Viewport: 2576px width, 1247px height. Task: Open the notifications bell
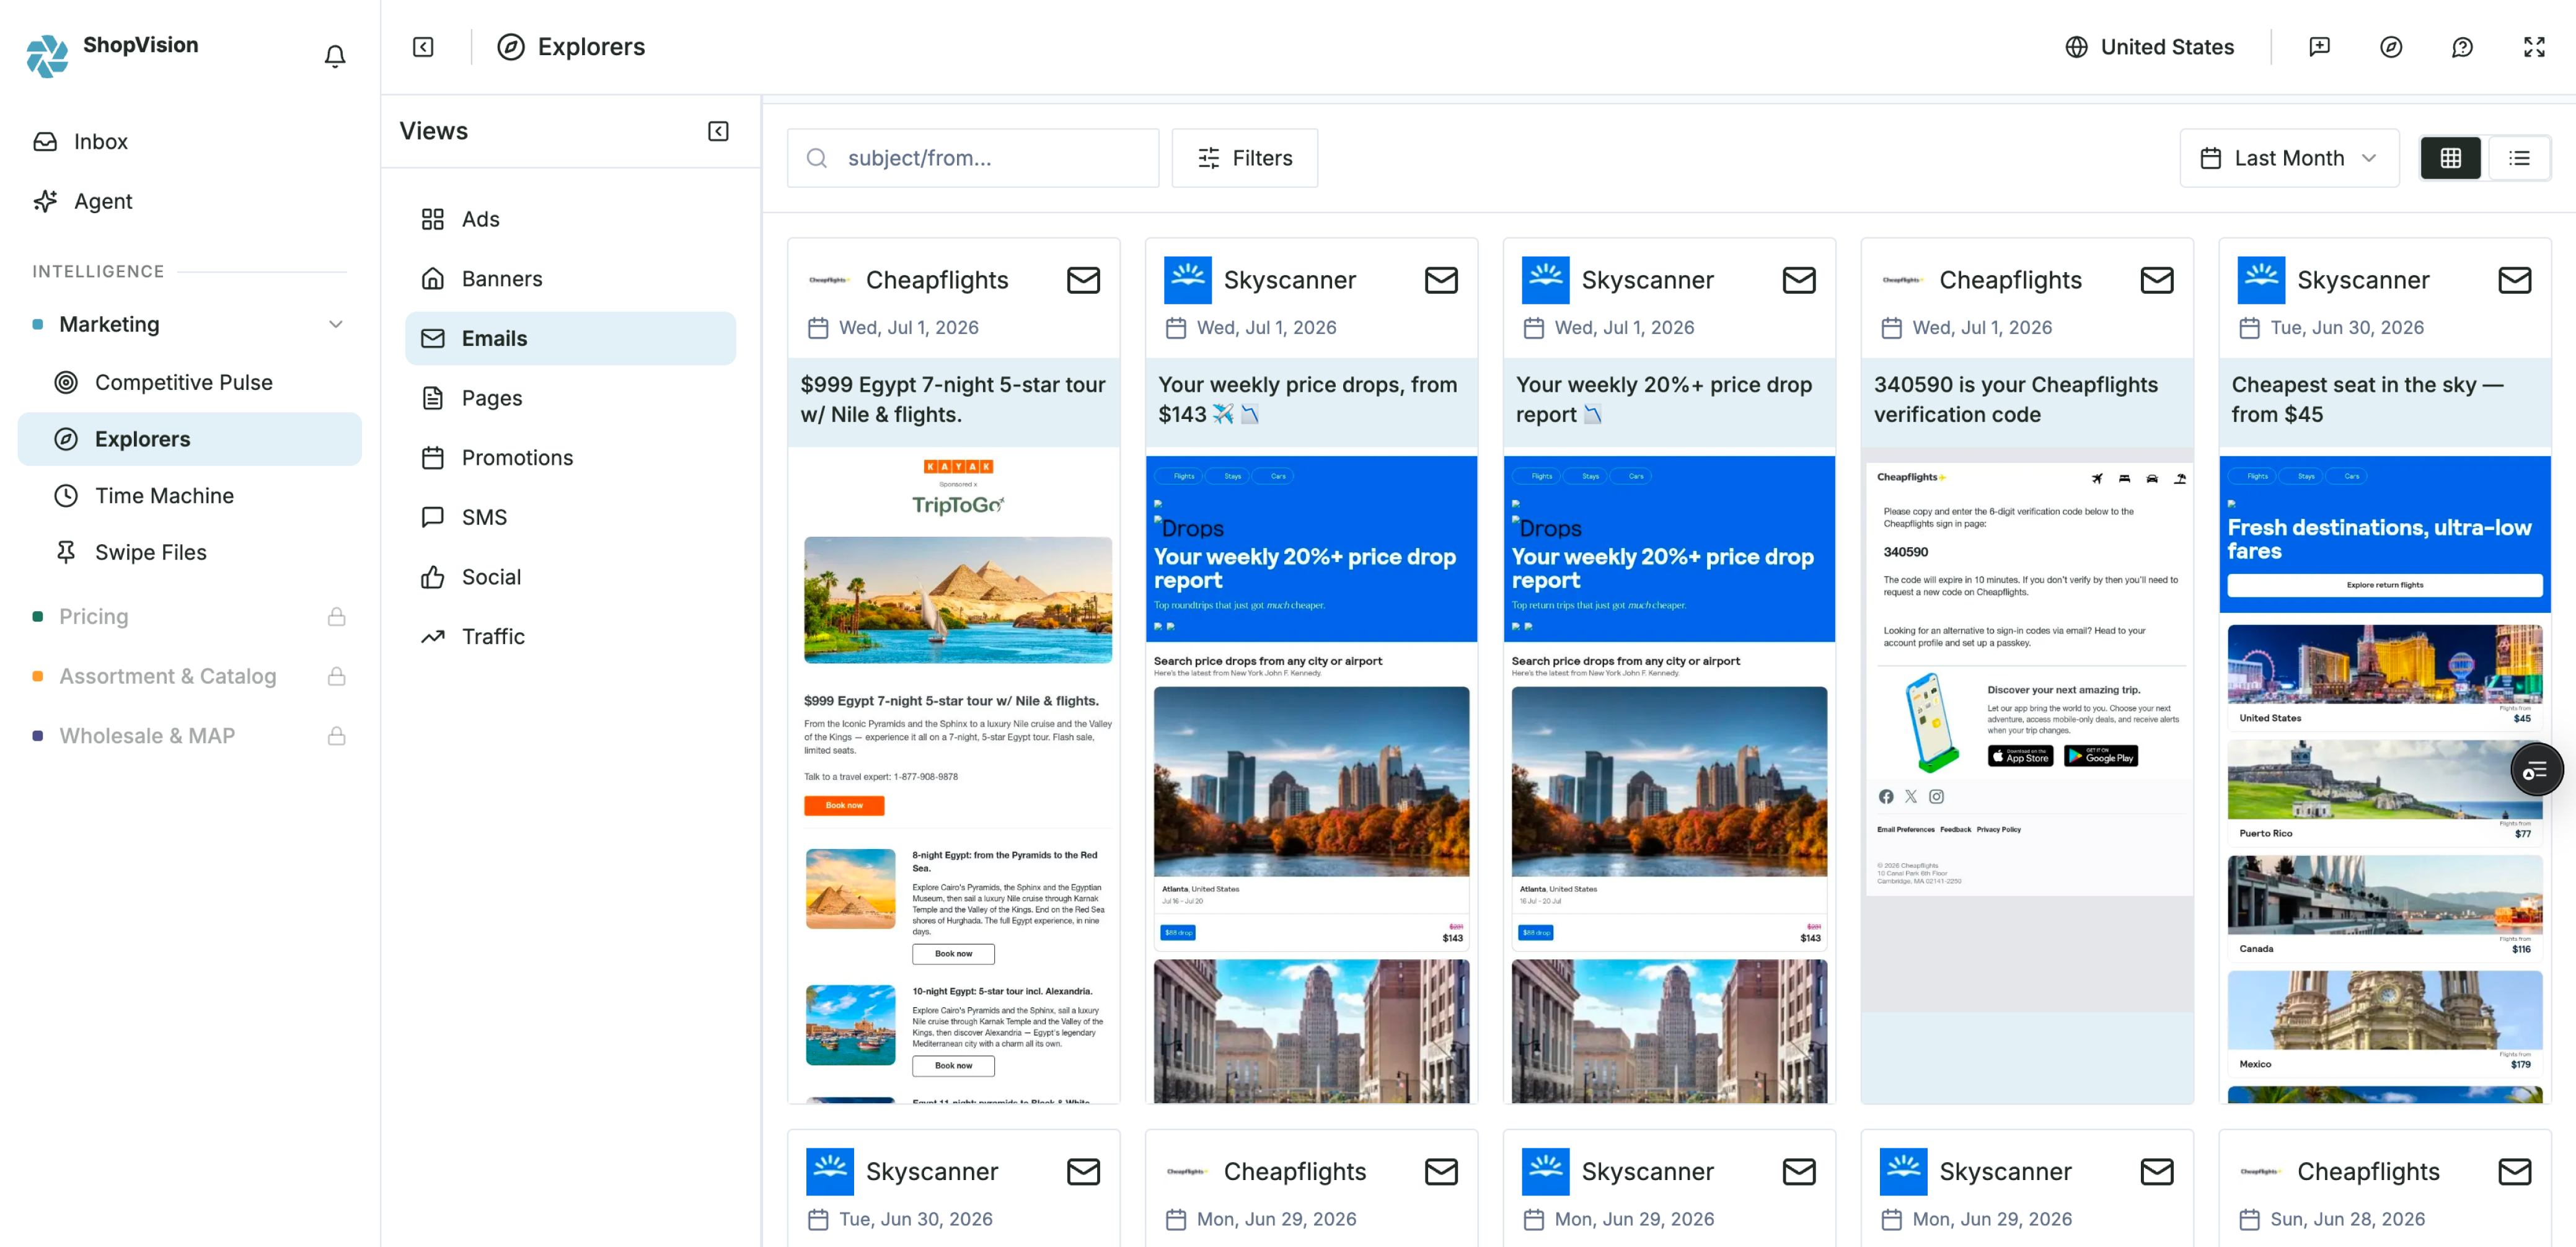(335, 56)
